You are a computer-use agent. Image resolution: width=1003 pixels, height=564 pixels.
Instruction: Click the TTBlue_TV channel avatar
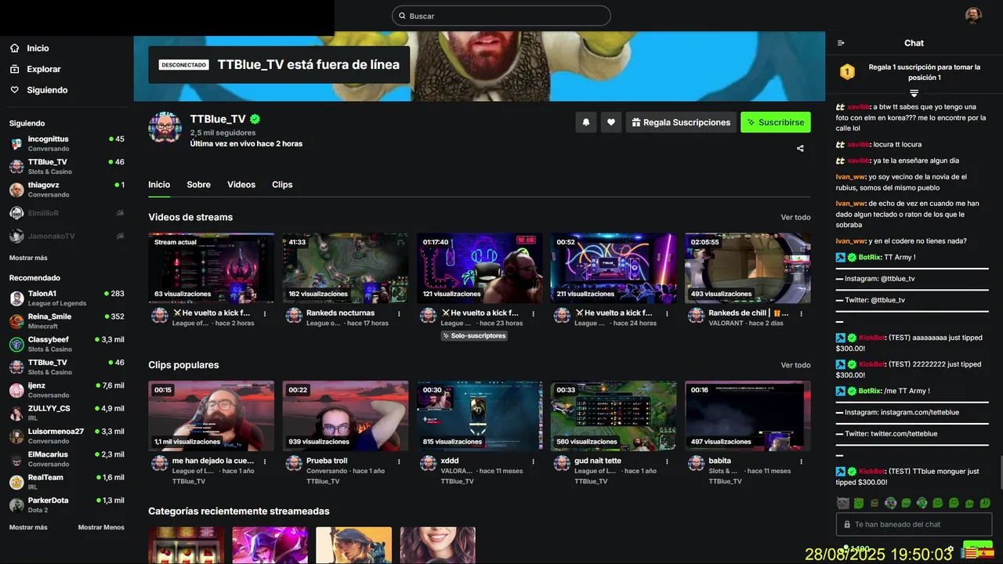point(165,127)
